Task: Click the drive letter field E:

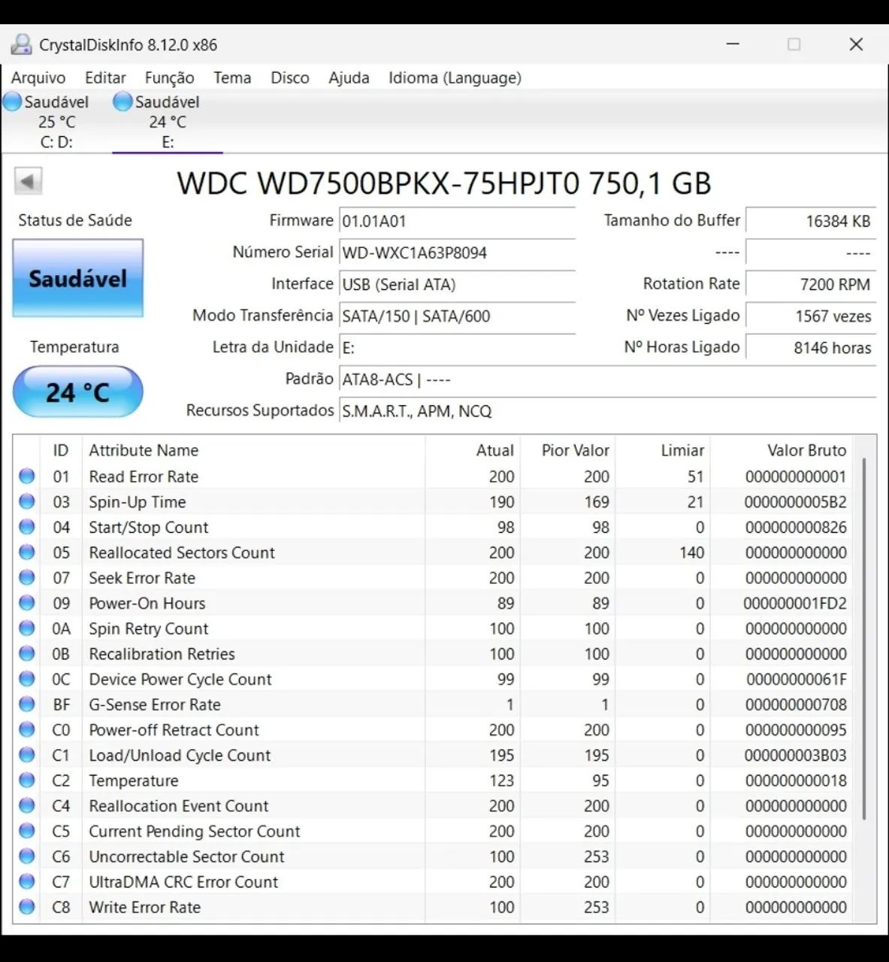Action: coord(457,347)
